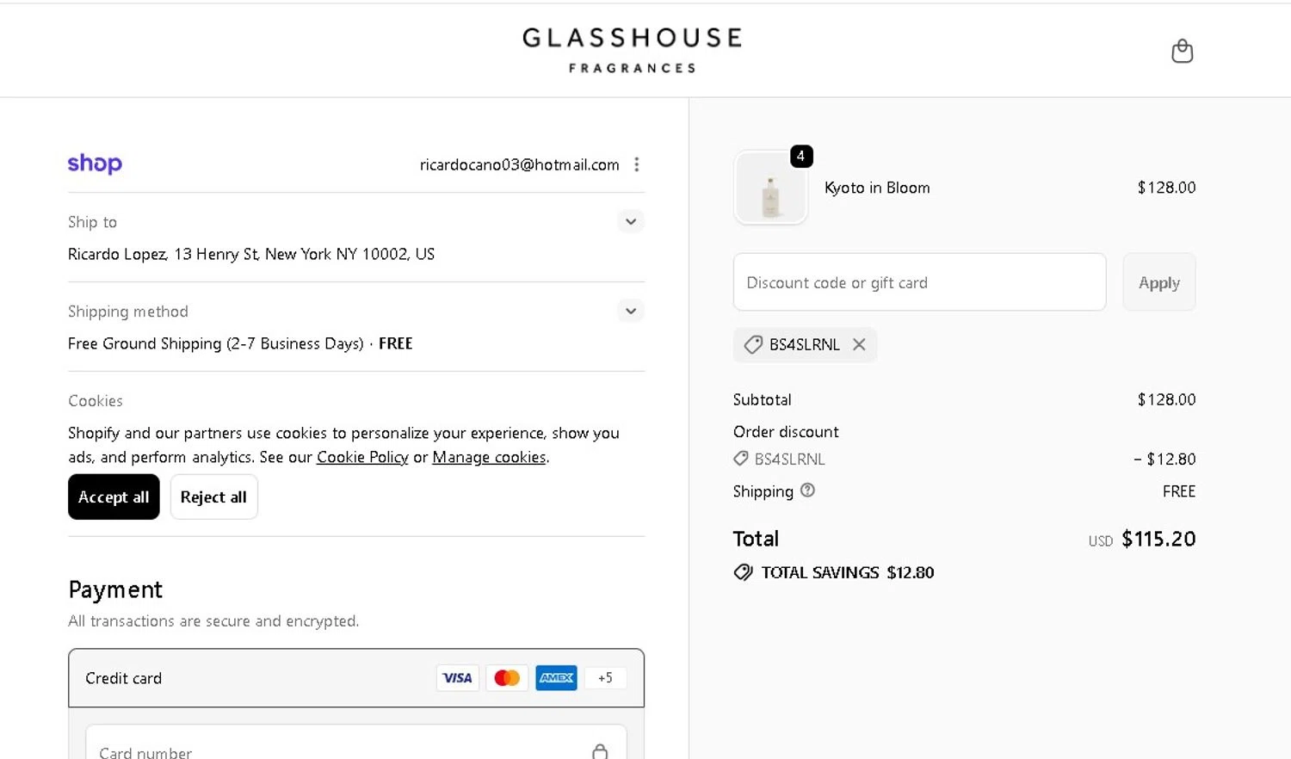Screen dimensions: 1291x759
Task: Click the Visa card icon
Action: [457, 678]
